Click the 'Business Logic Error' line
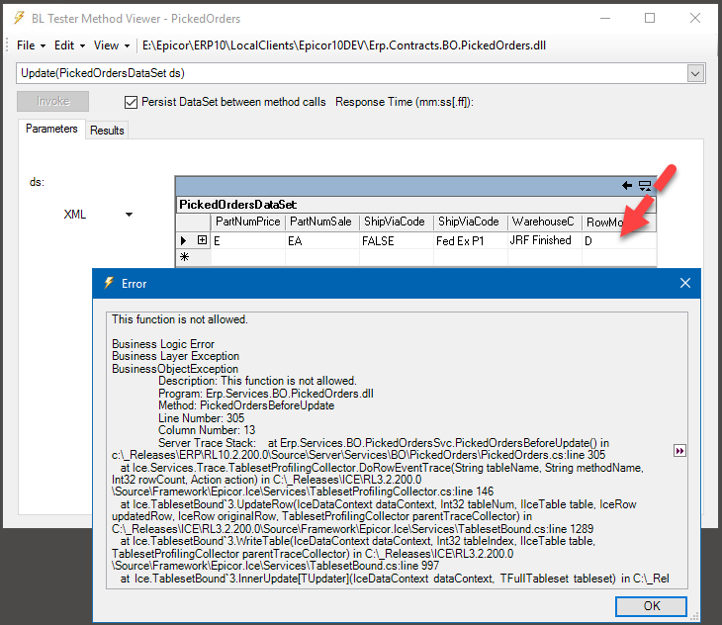This screenshot has height=625, width=722. [x=163, y=344]
